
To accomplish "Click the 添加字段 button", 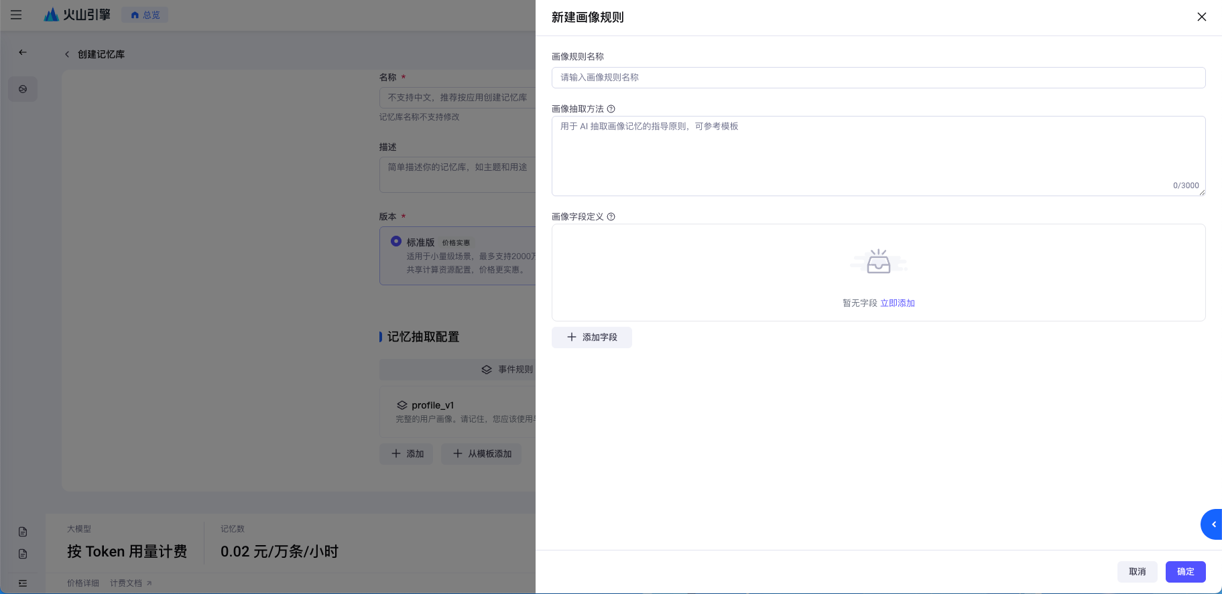I will coord(591,338).
